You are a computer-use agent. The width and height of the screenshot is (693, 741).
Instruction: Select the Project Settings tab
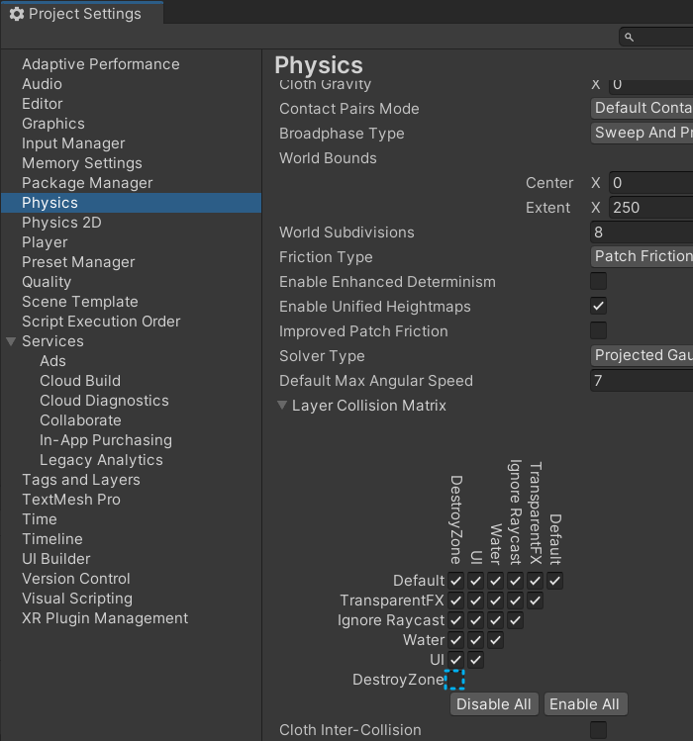pyautogui.click(x=82, y=14)
